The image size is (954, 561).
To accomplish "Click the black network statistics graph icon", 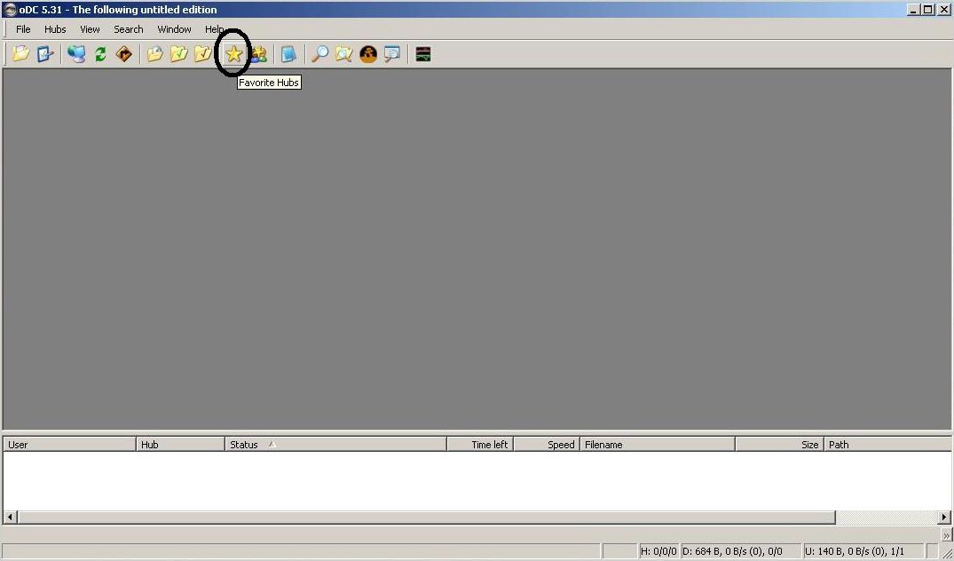I will pos(422,54).
